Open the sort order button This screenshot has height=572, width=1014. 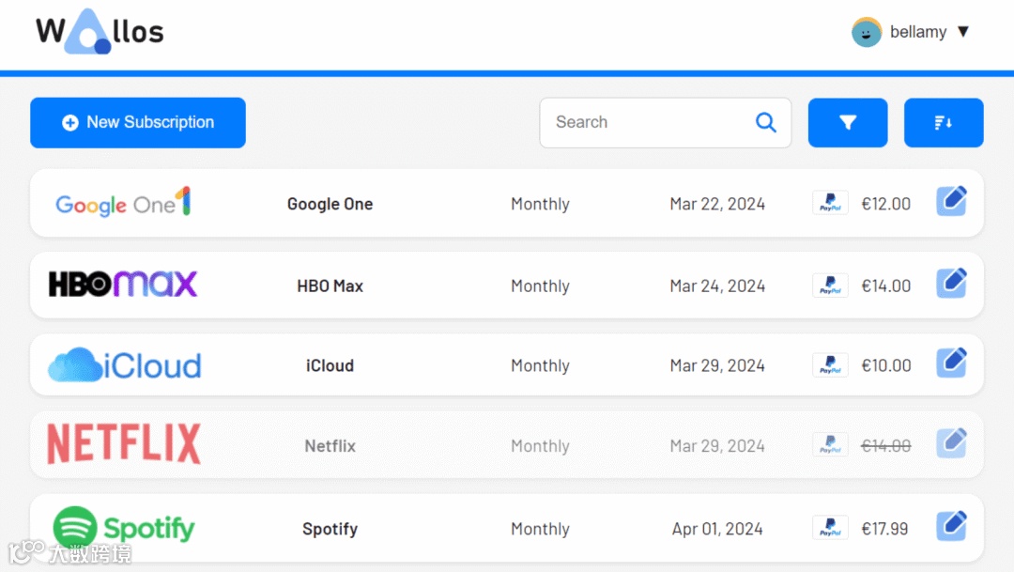click(x=944, y=123)
